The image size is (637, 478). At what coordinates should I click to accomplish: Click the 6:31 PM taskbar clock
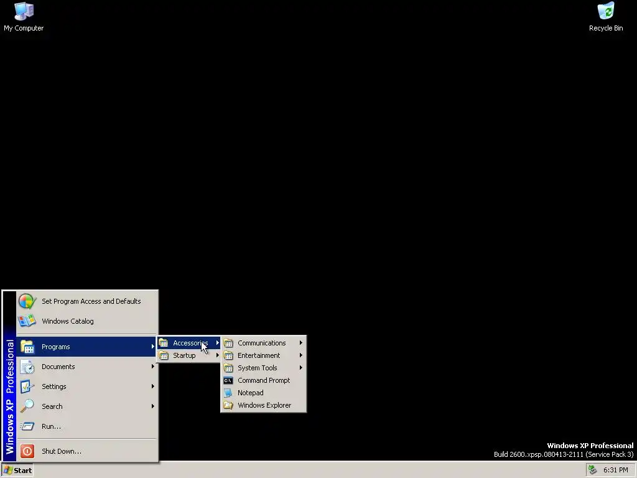pyautogui.click(x=615, y=470)
